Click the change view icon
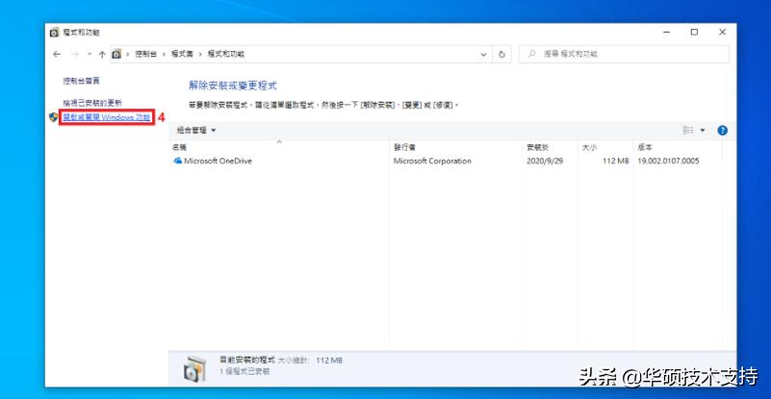The width and height of the screenshot is (771, 399). point(688,130)
